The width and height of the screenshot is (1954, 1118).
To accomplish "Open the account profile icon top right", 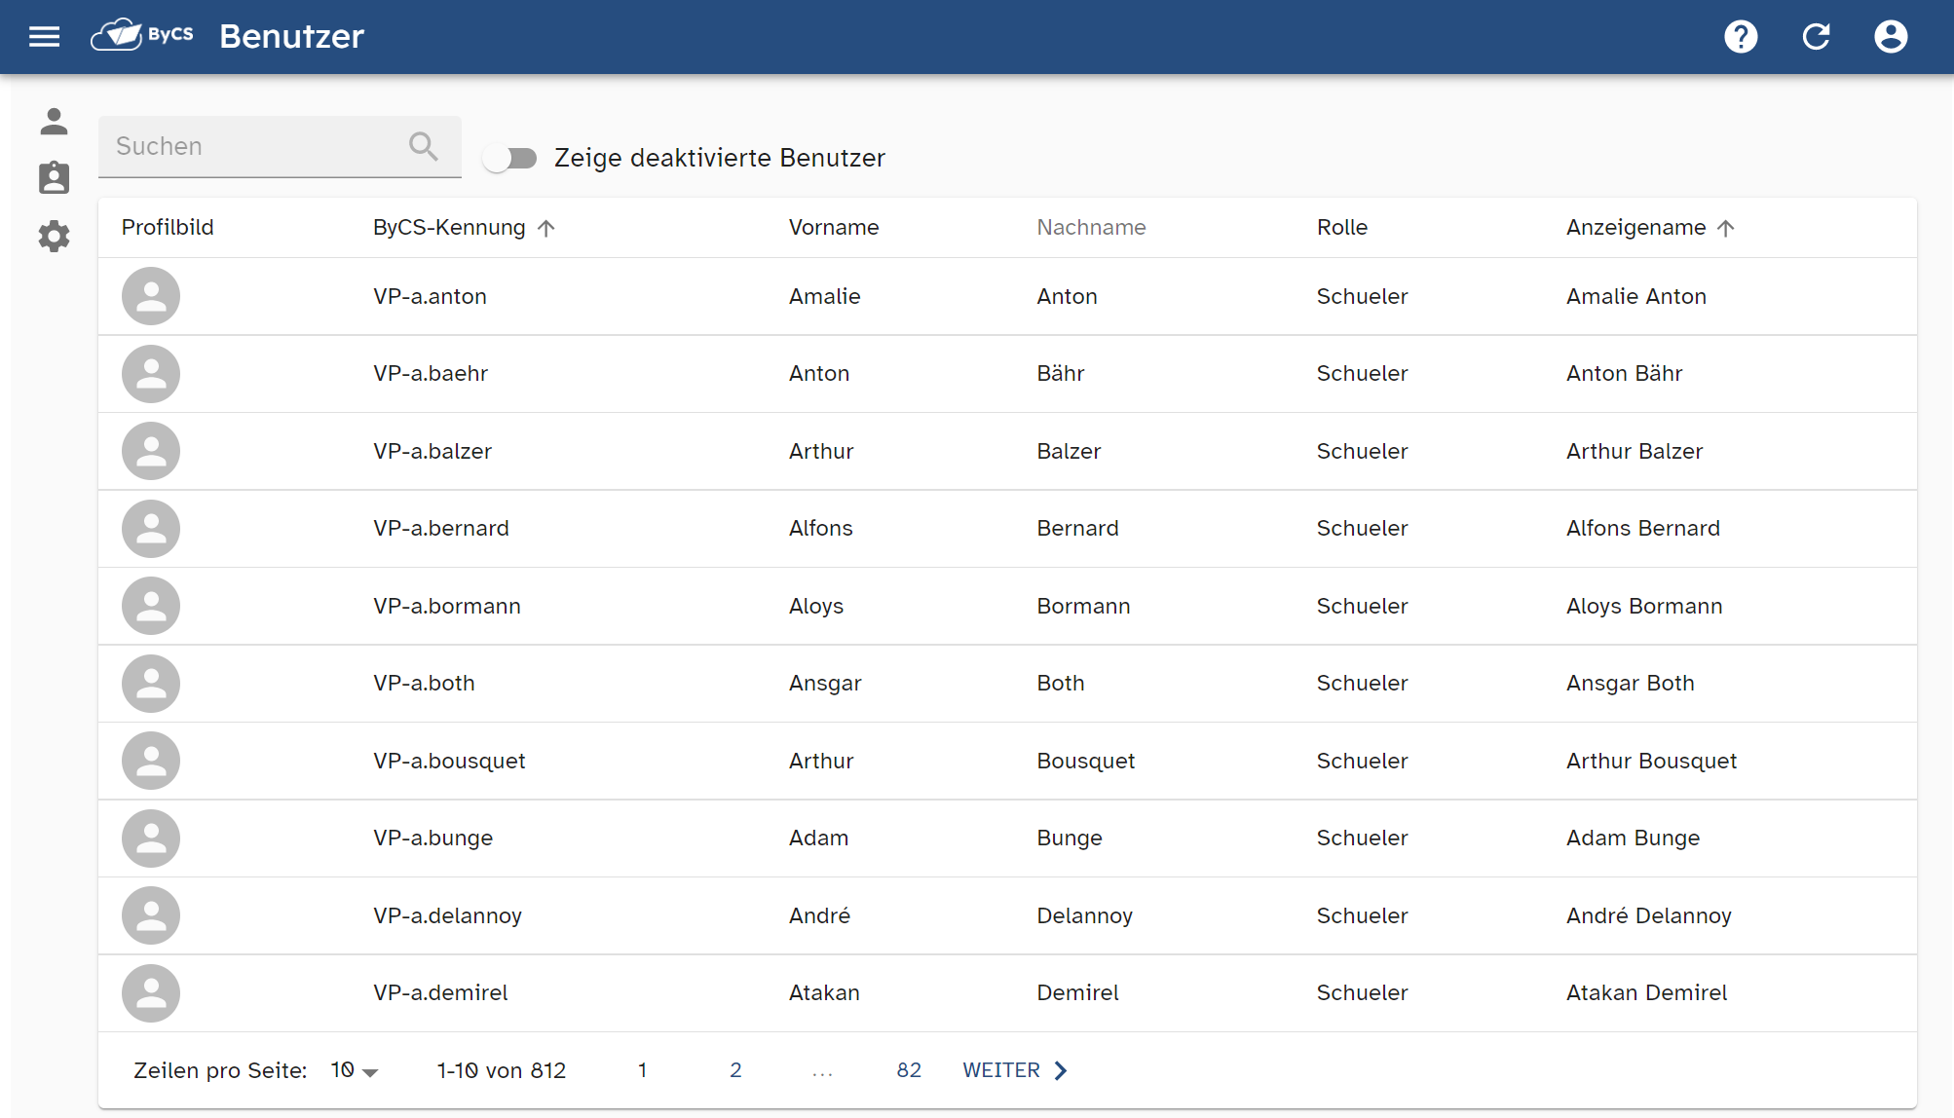I will click(1891, 36).
